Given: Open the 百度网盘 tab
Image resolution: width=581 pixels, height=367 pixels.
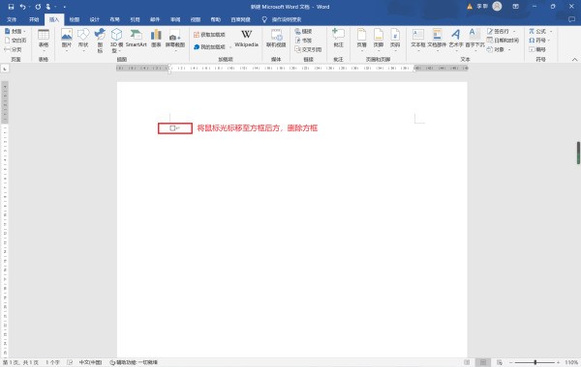Looking at the screenshot, I should 240,19.
